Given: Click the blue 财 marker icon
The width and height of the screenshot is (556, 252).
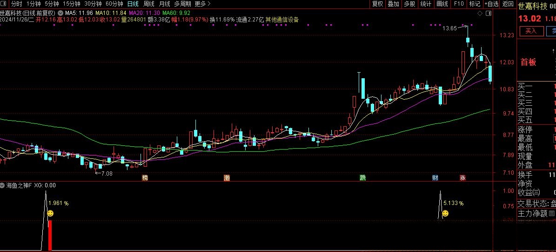Looking at the screenshot, I should tap(435, 178).
